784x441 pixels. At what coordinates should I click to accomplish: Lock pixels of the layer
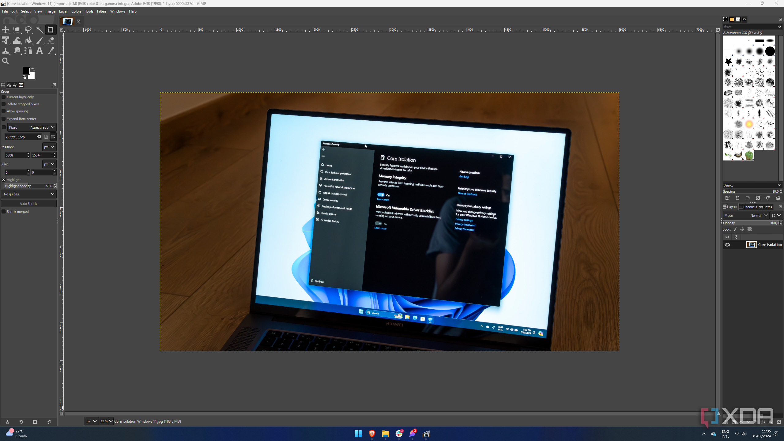pyautogui.click(x=735, y=229)
